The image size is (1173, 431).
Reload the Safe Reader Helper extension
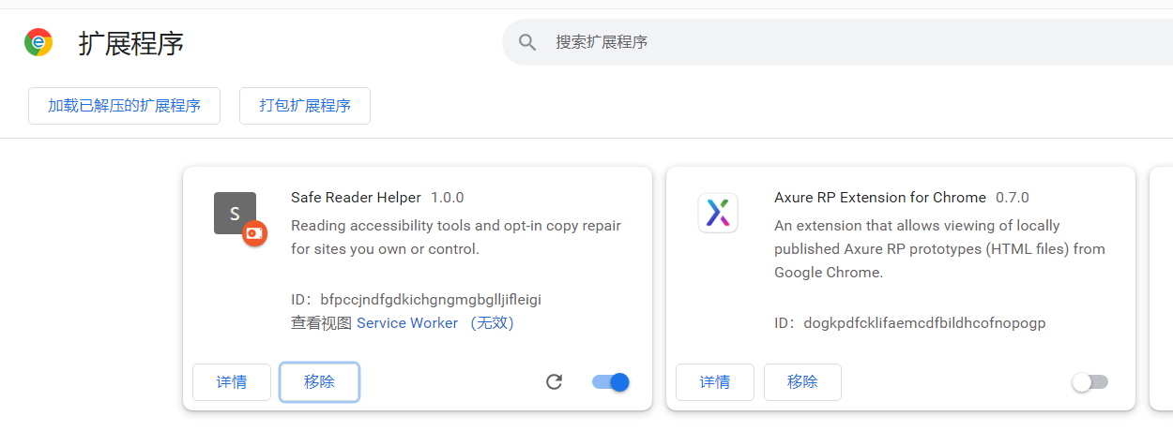click(555, 381)
